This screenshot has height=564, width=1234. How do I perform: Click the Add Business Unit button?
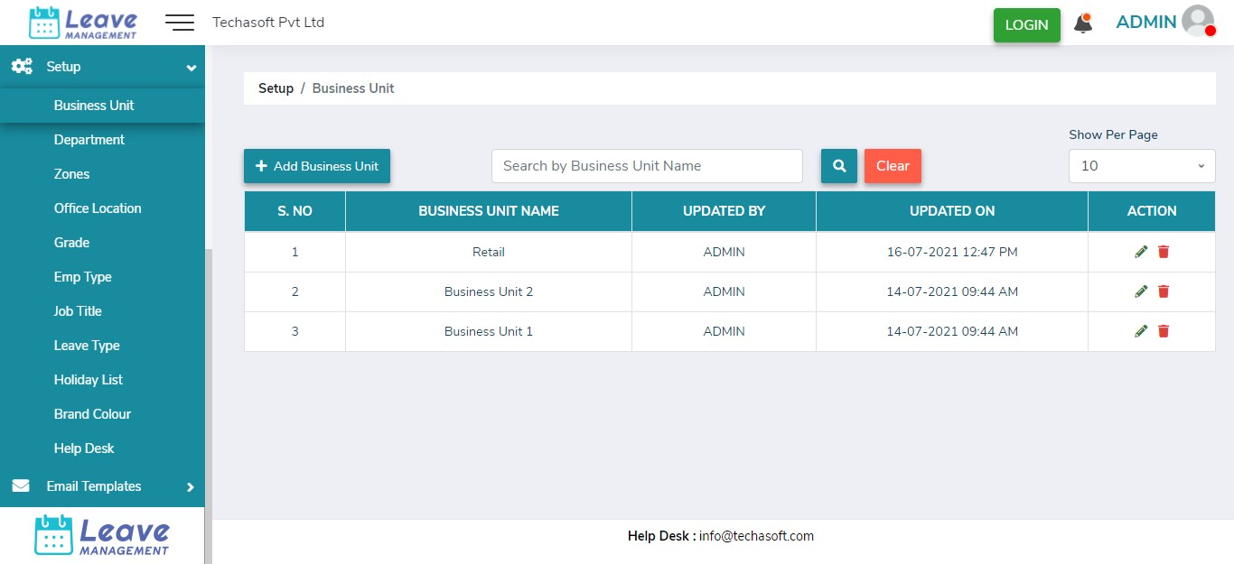click(x=317, y=166)
